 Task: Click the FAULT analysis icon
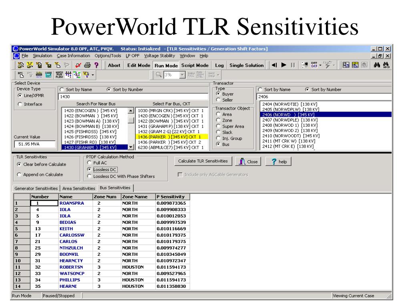(x=328, y=65)
